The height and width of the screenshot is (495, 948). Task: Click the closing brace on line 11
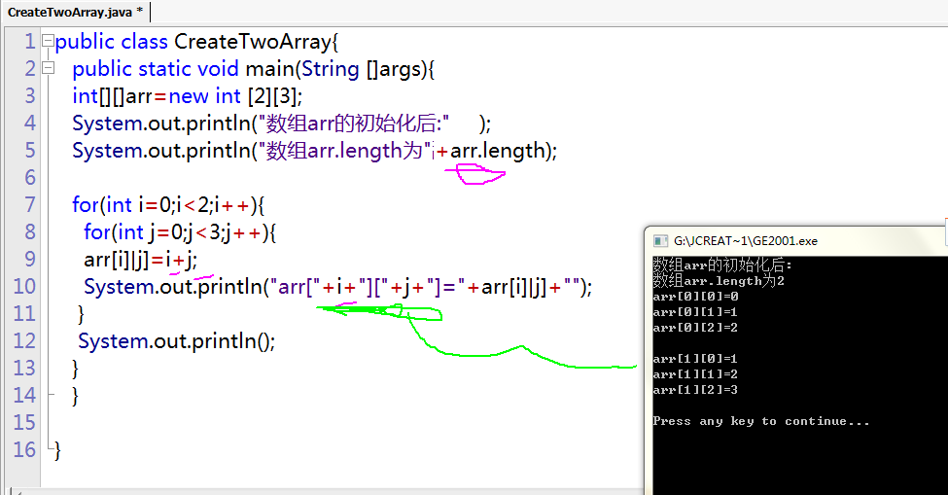click(x=81, y=314)
